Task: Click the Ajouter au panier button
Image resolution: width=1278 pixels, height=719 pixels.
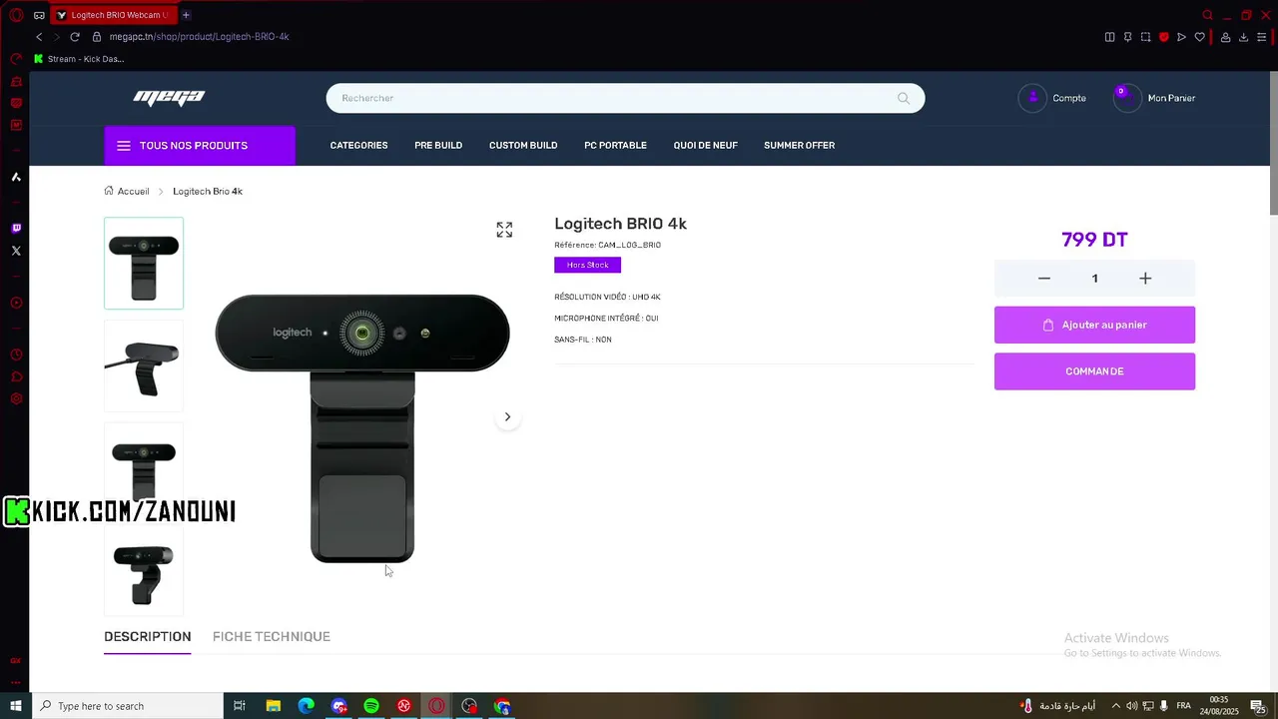Action: click(x=1094, y=325)
